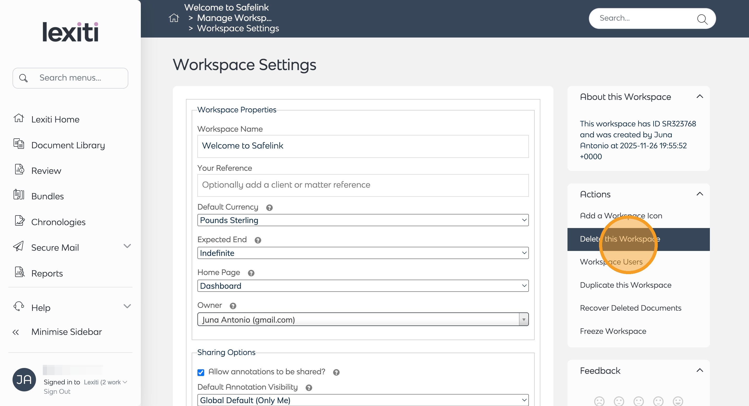Open Review from the sidebar menu
The height and width of the screenshot is (406, 749).
pyautogui.click(x=46, y=171)
